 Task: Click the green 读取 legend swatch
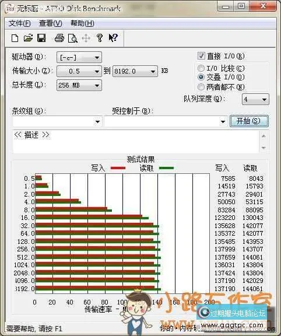coord(166,168)
